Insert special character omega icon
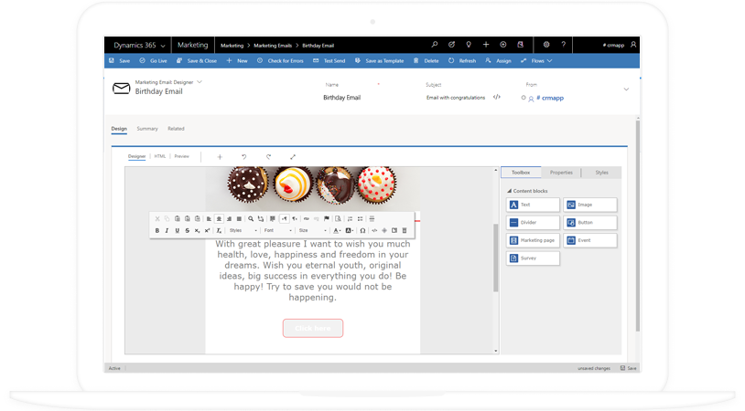Viewport: 745px width, 411px height. (362, 230)
